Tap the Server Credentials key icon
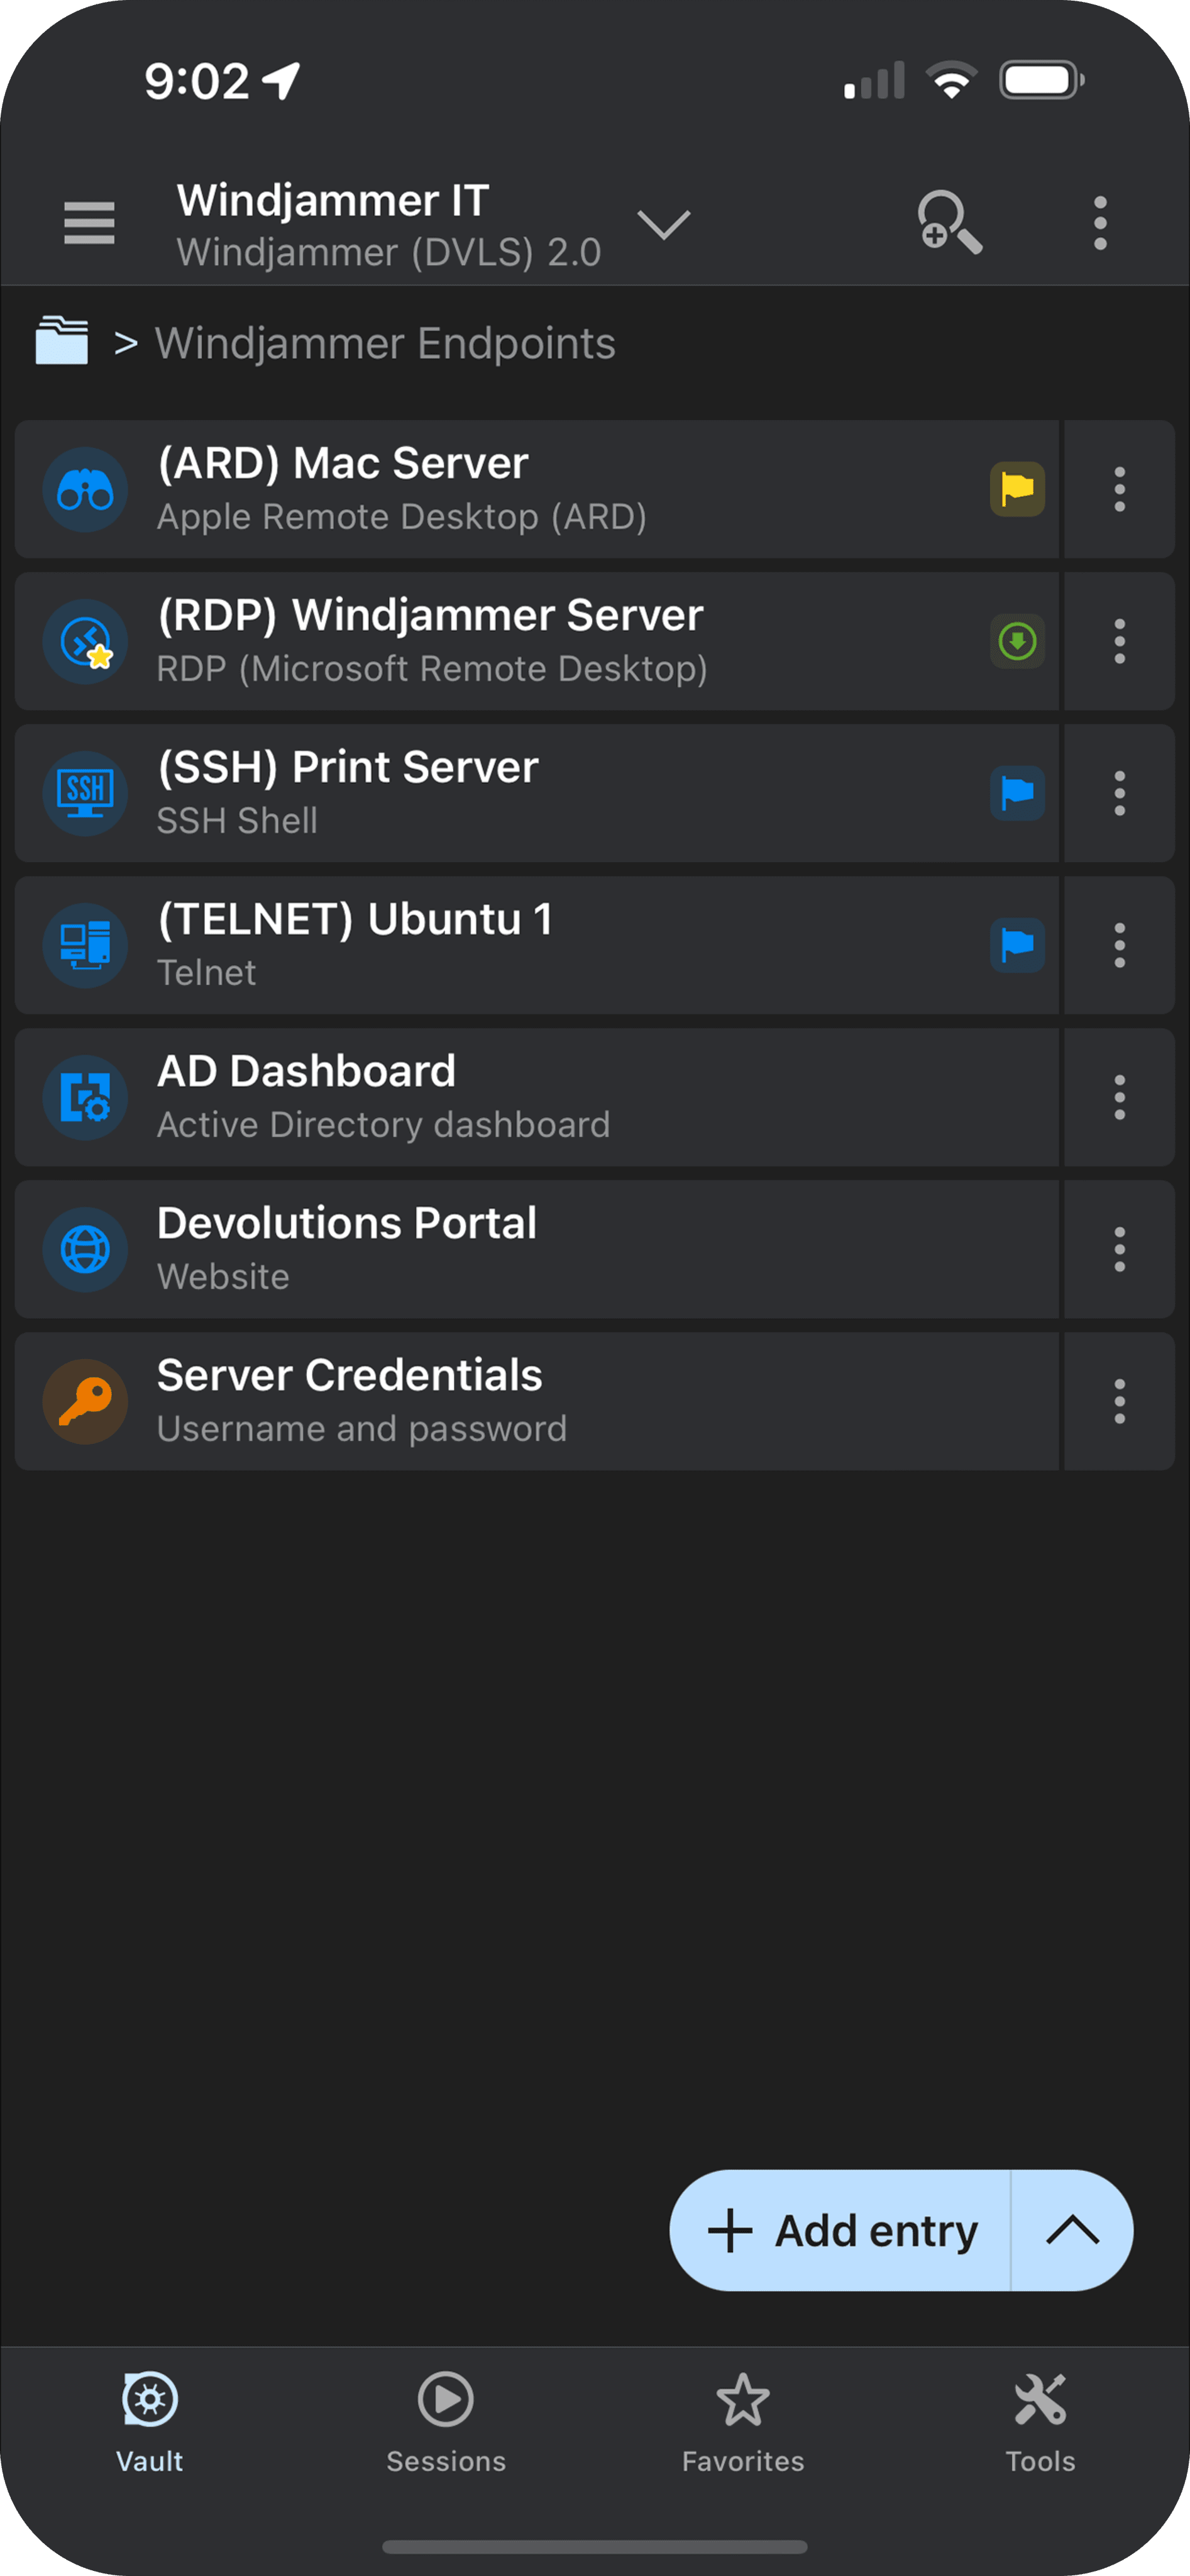The width and height of the screenshot is (1190, 2576). pos(85,1401)
